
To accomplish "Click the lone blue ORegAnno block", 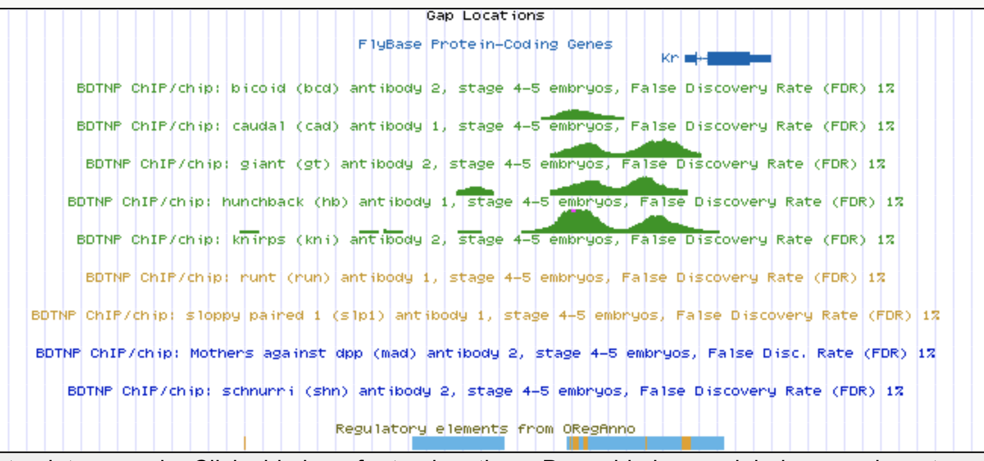I will pos(458,443).
